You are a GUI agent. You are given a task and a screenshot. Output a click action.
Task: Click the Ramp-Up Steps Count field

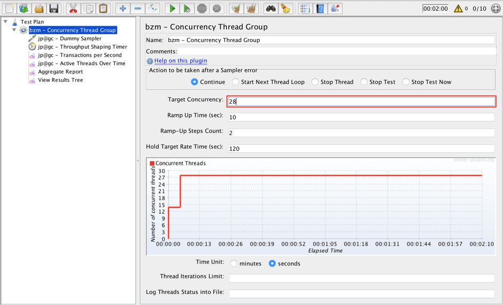point(361,133)
